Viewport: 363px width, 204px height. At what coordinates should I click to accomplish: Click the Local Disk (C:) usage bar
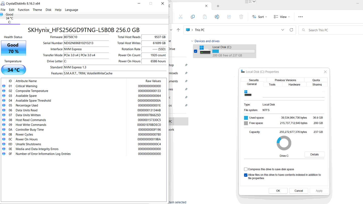tap(233, 51)
